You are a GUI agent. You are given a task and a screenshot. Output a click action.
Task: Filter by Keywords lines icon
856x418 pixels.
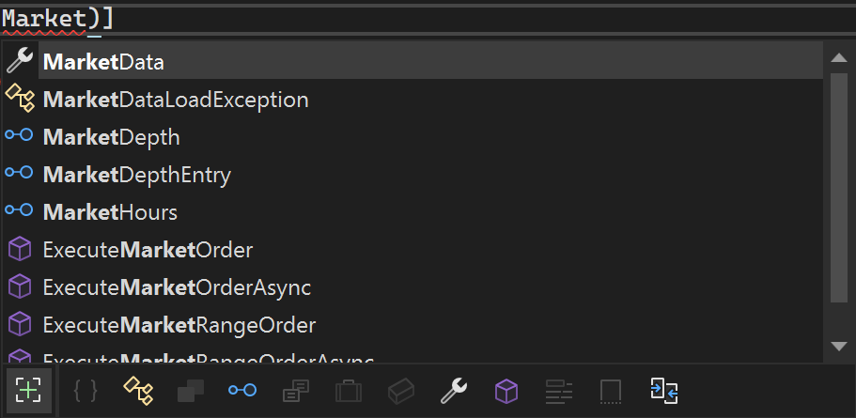tap(559, 392)
